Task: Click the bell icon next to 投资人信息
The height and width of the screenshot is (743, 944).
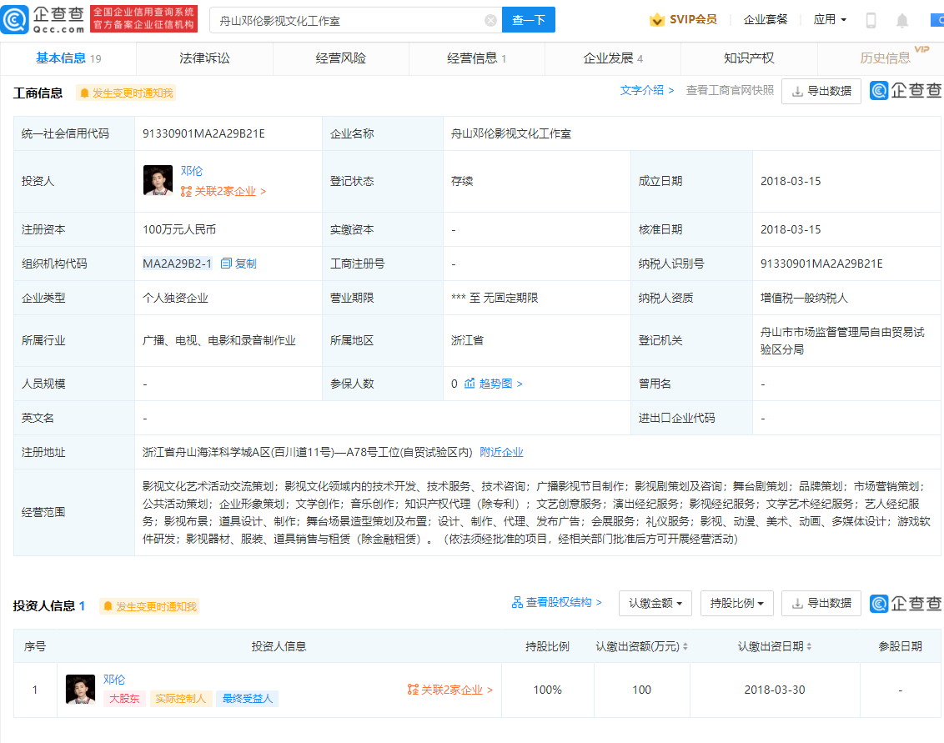Action: [108, 606]
